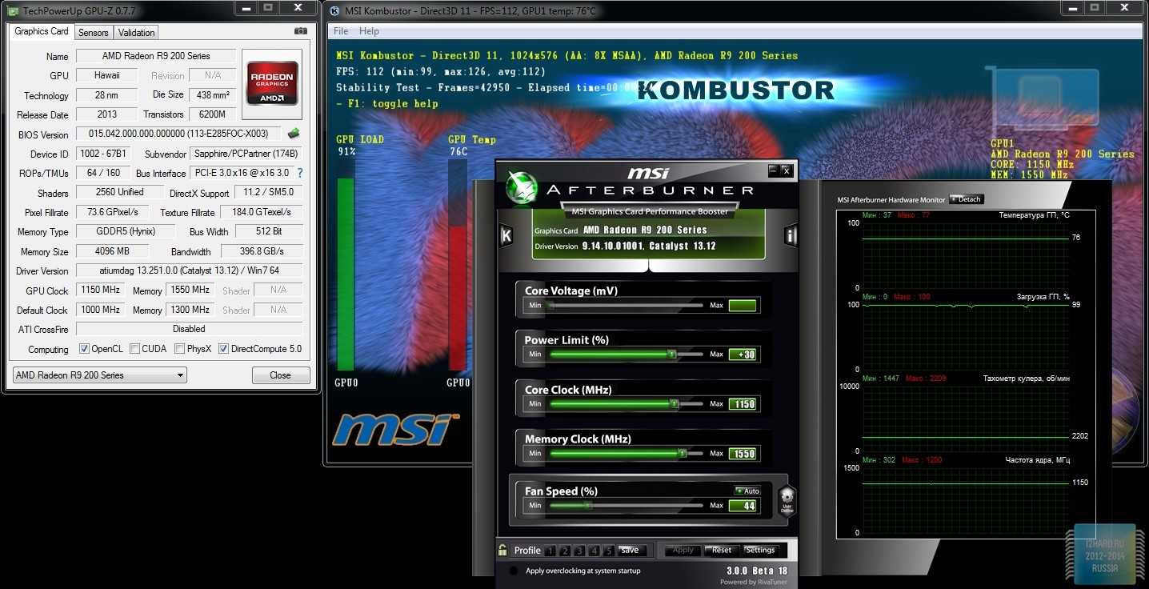Click the Bus Interface question mark icon

[x=300, y=173]
